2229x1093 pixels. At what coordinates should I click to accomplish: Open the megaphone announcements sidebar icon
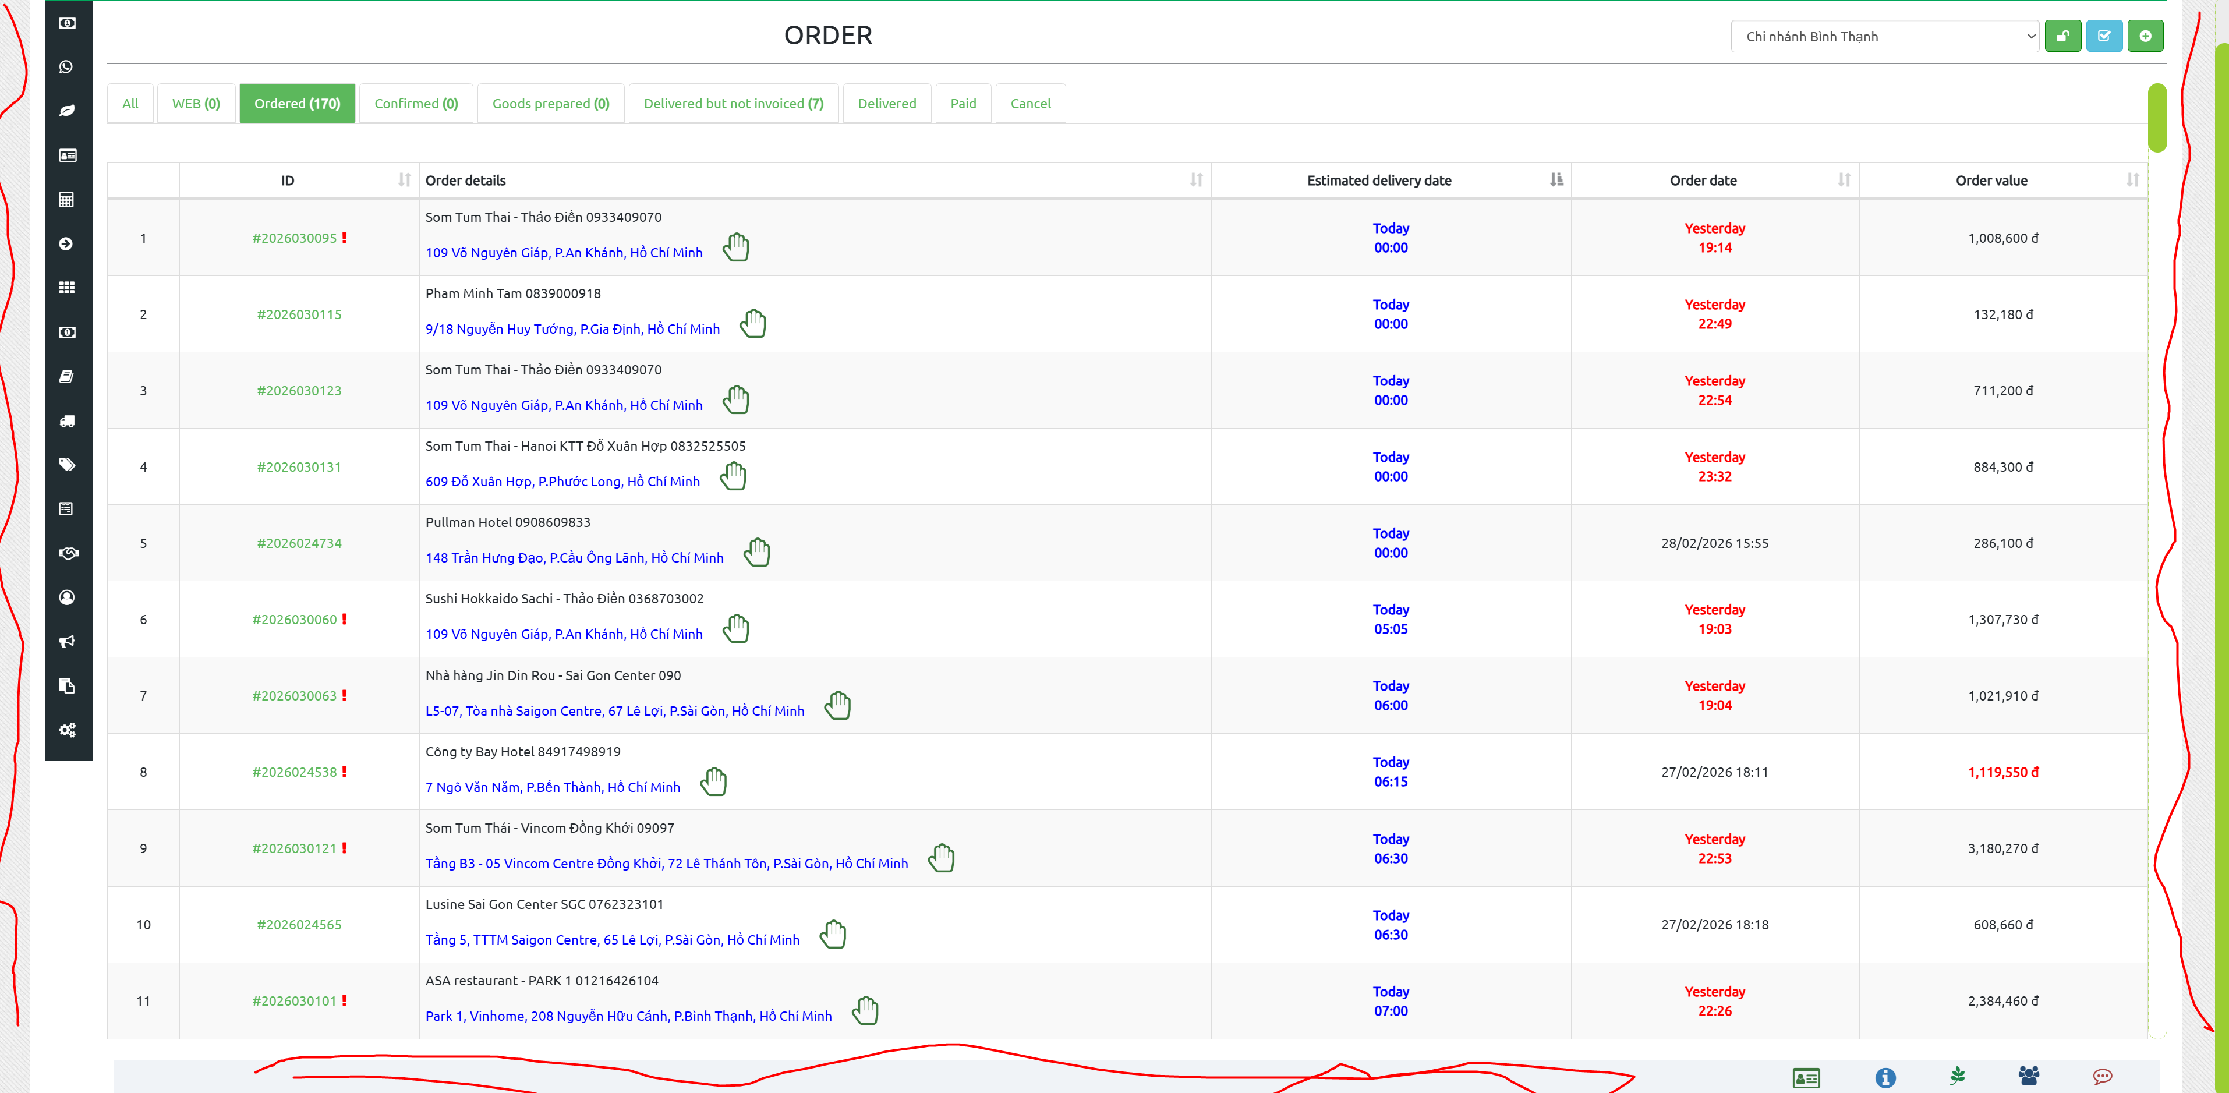click(66, 641)
